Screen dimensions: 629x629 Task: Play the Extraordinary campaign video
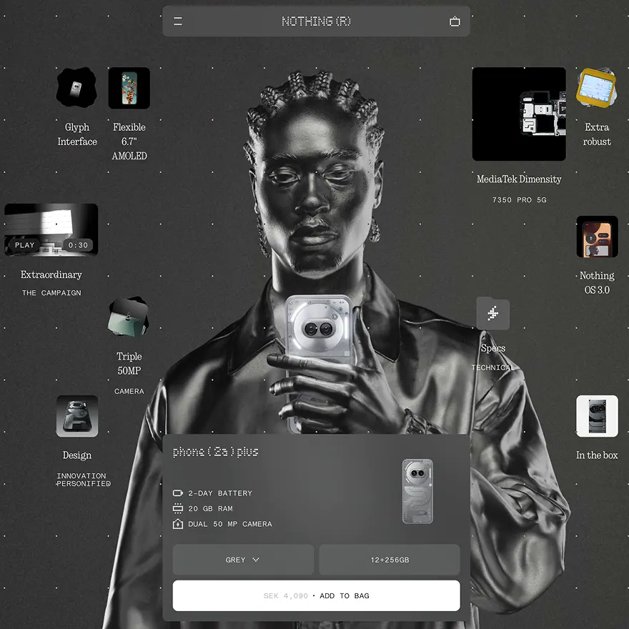pos(25,245)
